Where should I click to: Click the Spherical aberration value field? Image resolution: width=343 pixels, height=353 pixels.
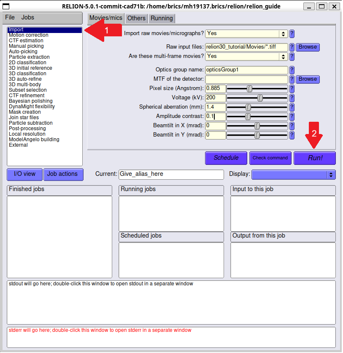click(216, 107)
